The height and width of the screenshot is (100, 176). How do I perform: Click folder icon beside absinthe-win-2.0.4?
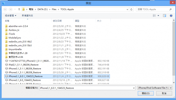pos(6,26)
